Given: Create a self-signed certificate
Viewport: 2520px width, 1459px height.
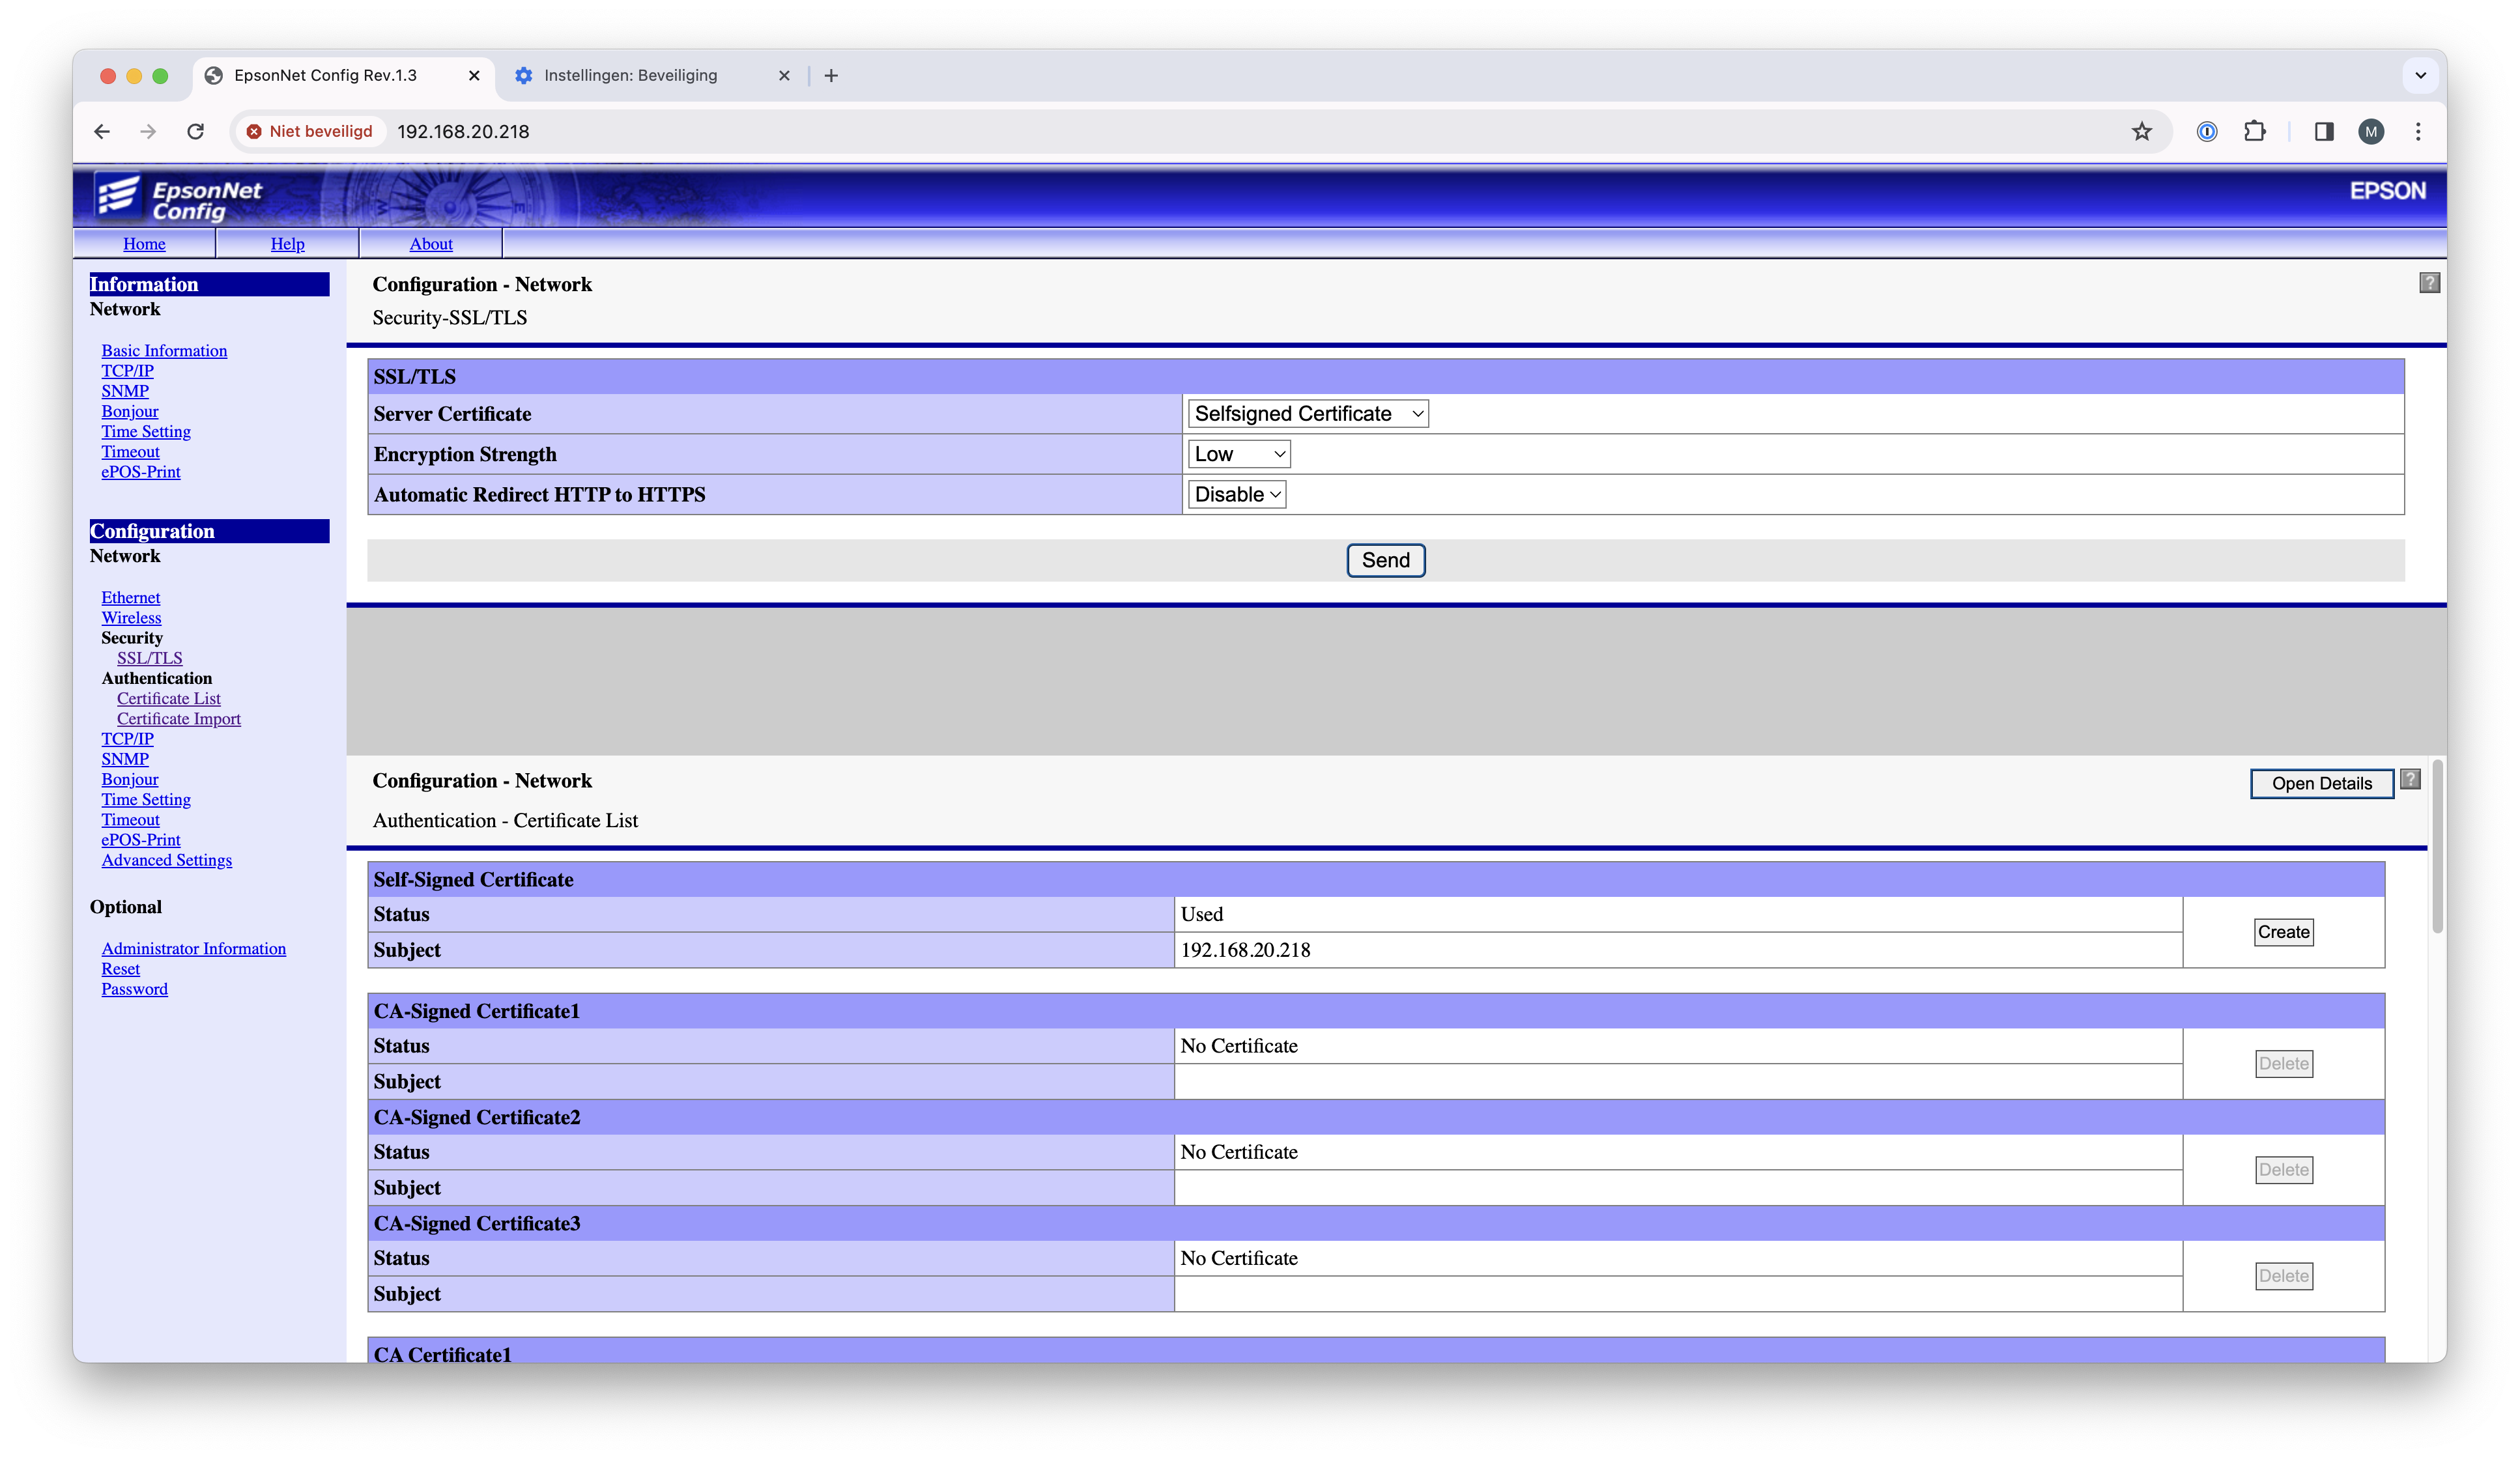Looking at the screenshot, I should (x=2283, y=932).
